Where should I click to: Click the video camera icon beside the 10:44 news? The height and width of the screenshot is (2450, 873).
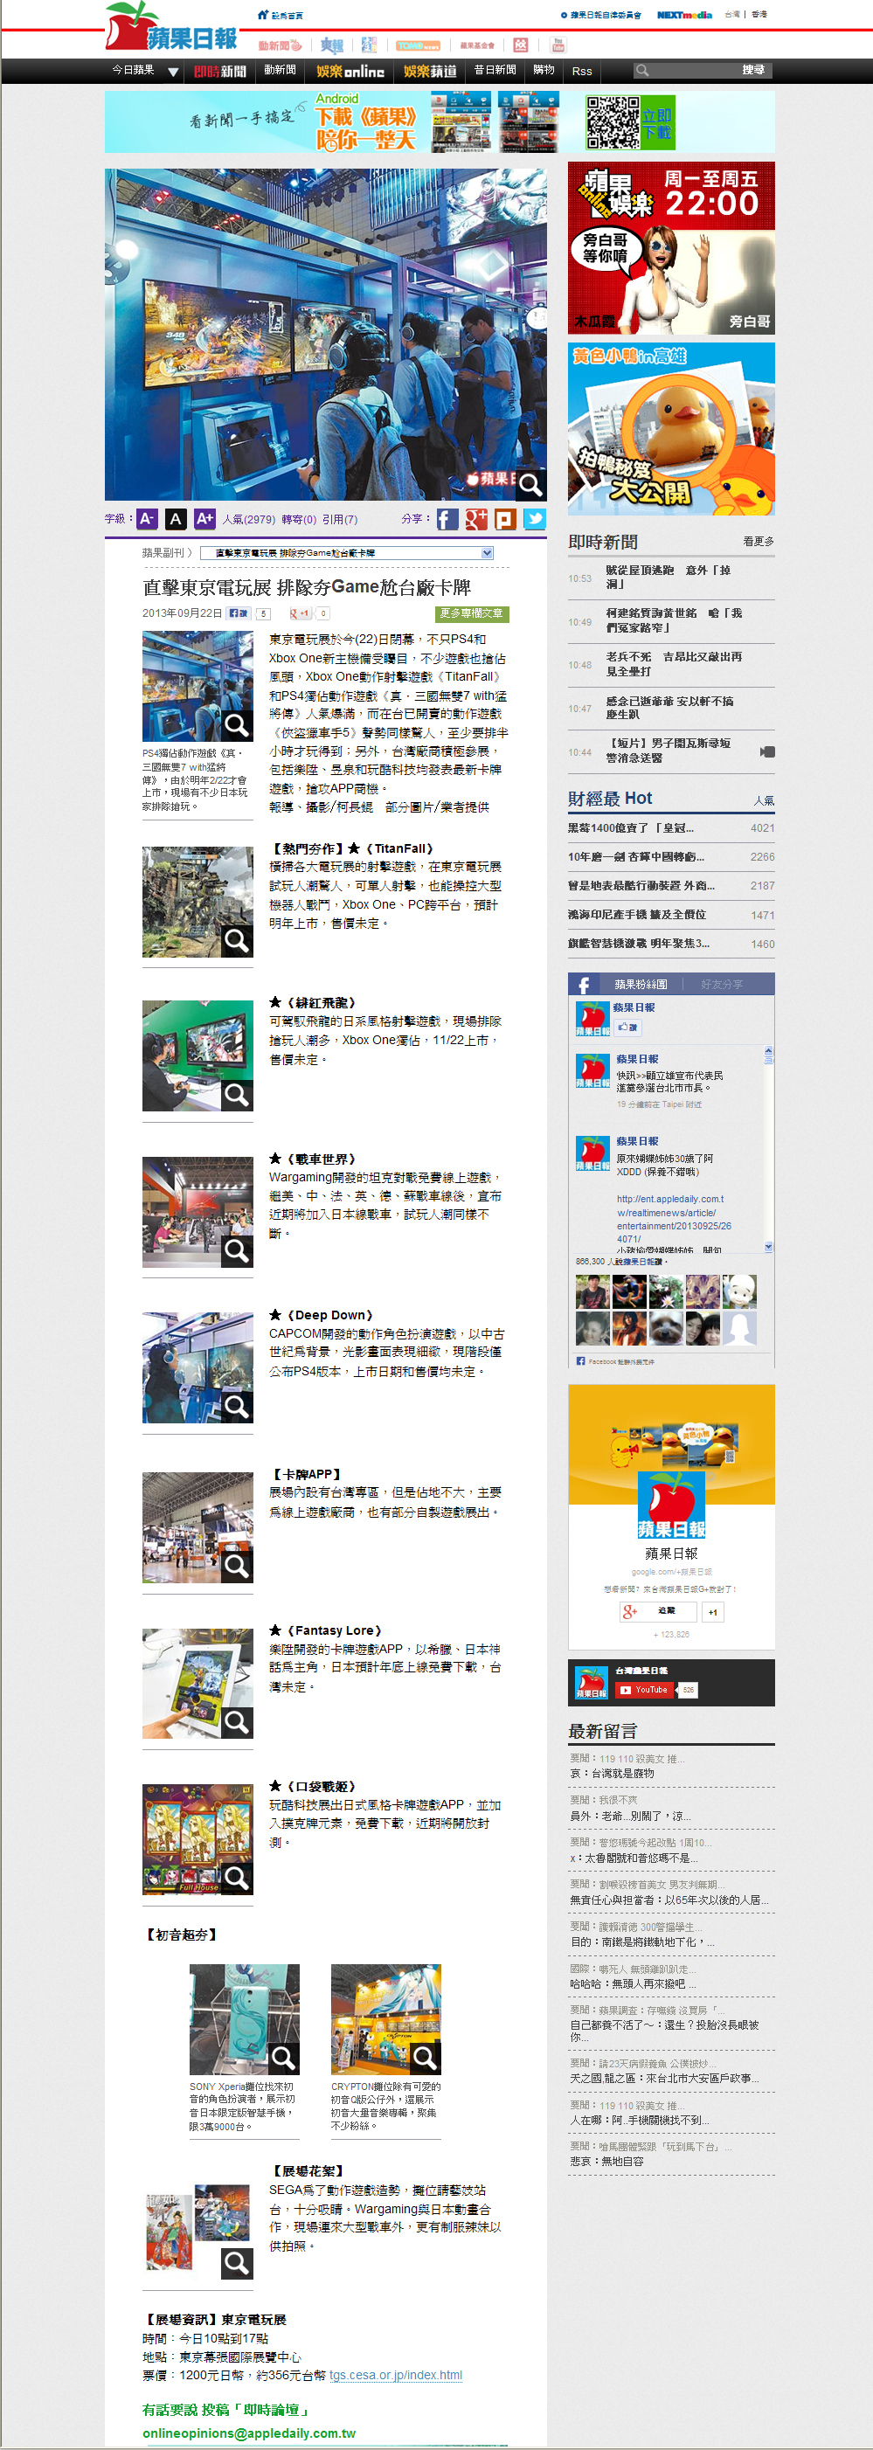(767, 752)
